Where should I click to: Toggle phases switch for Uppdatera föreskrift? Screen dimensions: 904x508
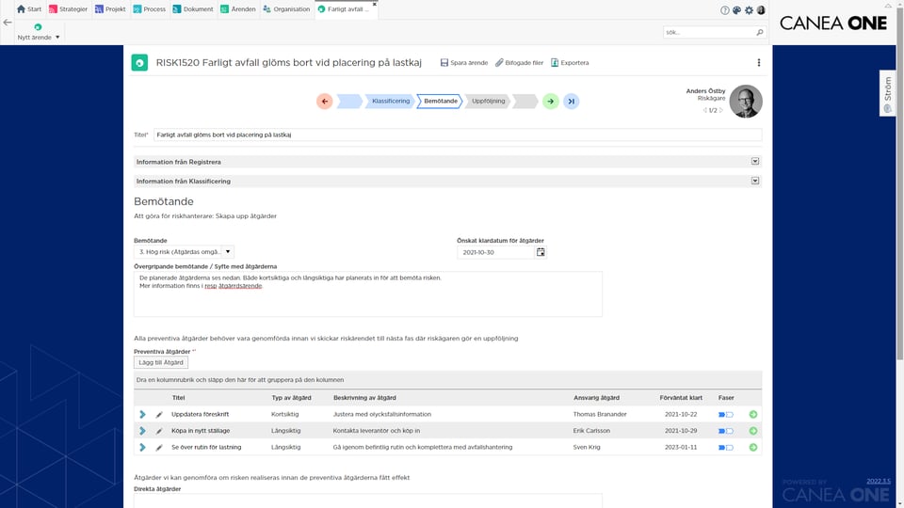click(x=726, y=415)
